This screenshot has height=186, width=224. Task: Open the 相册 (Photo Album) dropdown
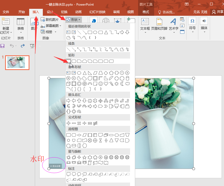(x=48, y=32)
